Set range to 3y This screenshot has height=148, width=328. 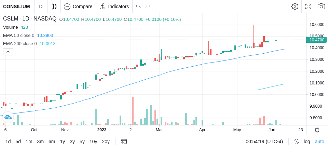pyautogui.click(x=72, y=142)
